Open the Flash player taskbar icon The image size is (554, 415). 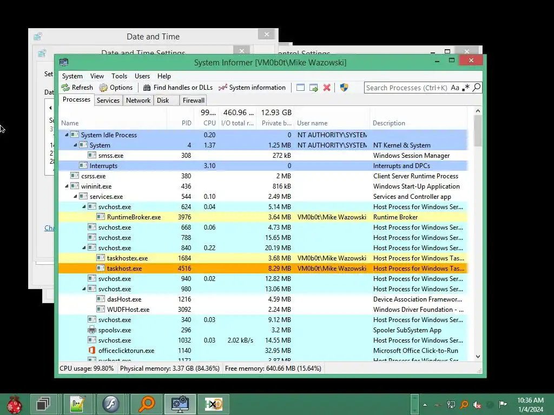tap(111, 404)
